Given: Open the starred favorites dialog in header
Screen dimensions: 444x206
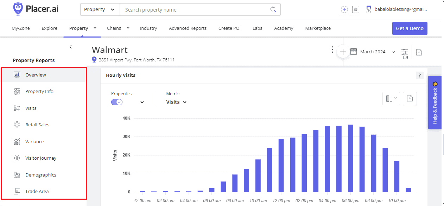Looking at the screenshot, I should click(355, 9).
